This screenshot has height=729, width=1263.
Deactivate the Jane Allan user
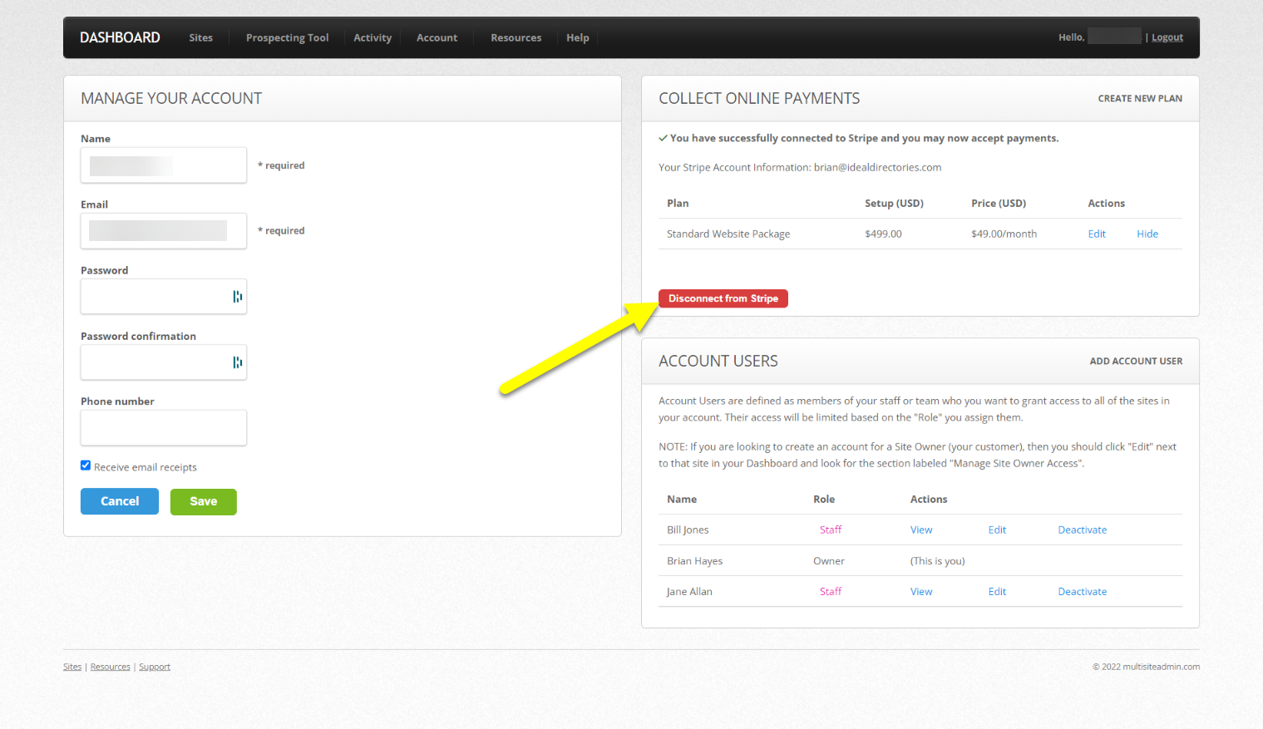[1082, 591]
